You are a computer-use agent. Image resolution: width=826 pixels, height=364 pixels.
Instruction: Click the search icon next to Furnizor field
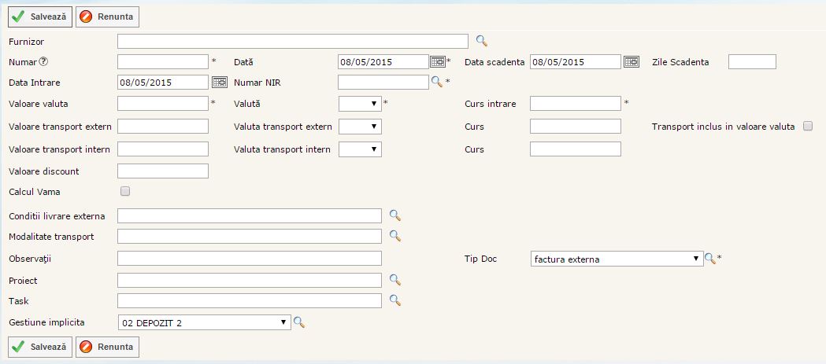(x=482, y=41)
